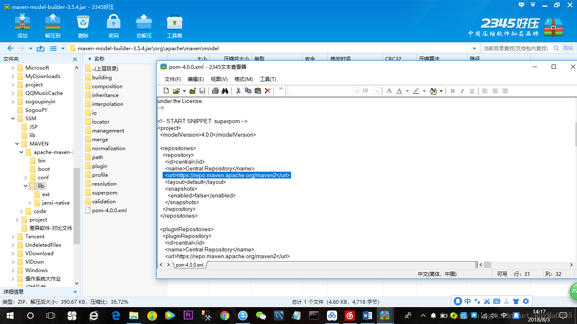Open the Word icon in the taskbar

367,315
